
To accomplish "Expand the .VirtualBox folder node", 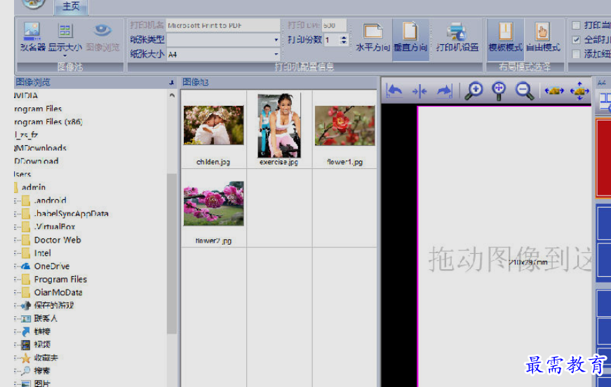I will pos(17,227).
